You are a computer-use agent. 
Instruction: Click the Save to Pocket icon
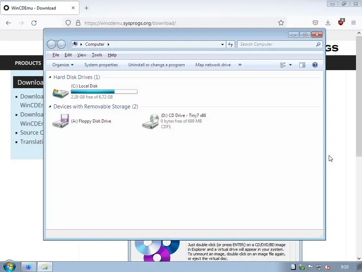(x=315, y=23)
